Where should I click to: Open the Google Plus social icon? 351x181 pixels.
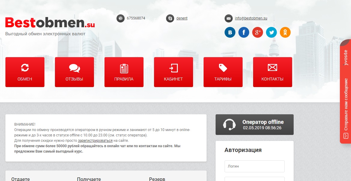(x=258, y=32)
